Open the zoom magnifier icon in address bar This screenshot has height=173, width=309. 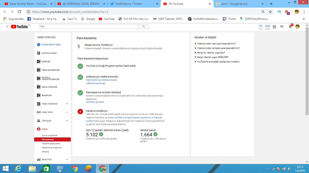263,12
